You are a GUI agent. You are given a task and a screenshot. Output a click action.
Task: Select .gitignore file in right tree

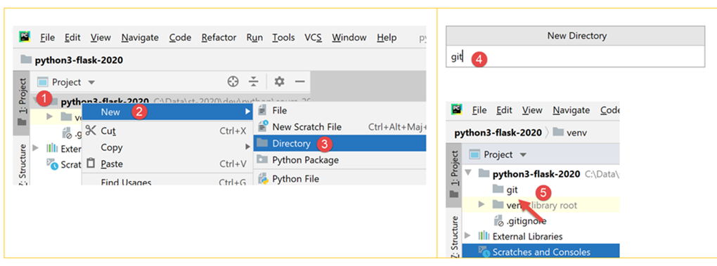(520, 221)
